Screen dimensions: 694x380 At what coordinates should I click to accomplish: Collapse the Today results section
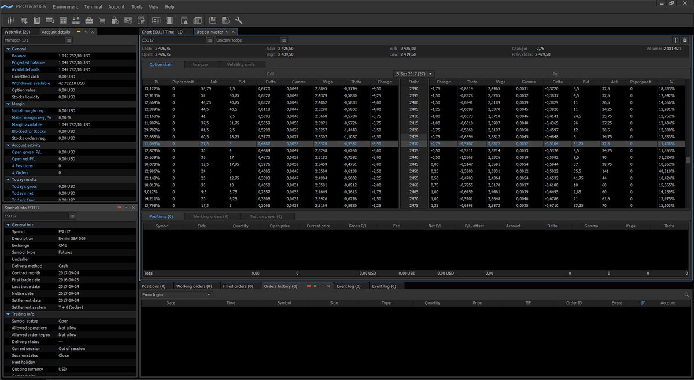[8, 179]
